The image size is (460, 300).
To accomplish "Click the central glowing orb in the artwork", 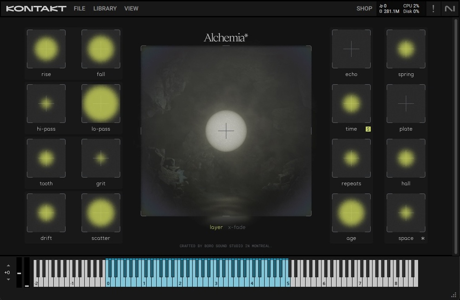I will click(226, 131).
